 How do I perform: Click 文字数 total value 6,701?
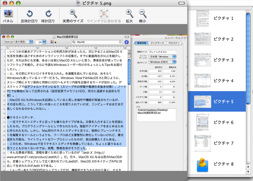point(170,76)
